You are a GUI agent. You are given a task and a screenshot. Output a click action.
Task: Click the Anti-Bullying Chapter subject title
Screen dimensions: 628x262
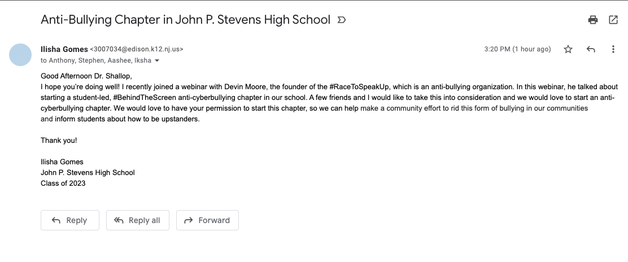[185, 20]
